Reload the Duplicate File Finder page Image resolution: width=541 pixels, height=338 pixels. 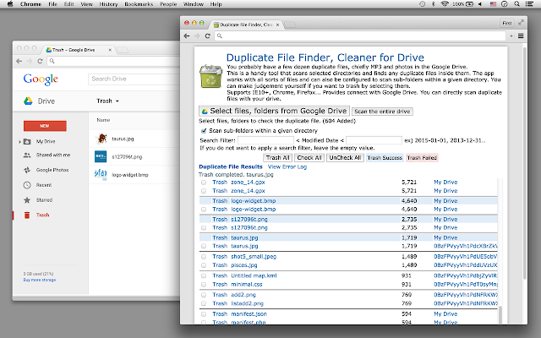[x=207, y=35]
